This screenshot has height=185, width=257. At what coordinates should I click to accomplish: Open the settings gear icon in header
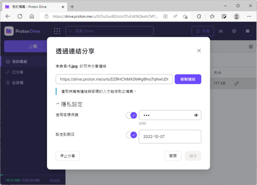click(234, 31)
